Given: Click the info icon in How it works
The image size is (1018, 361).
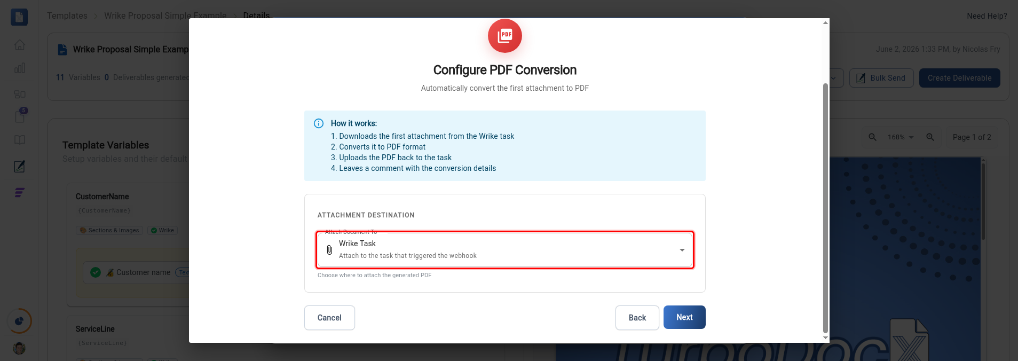Looking at the screenshot, I should [319, 123].
